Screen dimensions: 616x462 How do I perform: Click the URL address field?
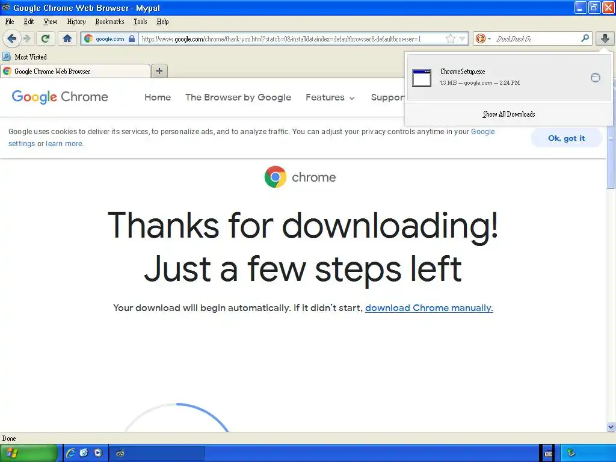pos(292,39)
